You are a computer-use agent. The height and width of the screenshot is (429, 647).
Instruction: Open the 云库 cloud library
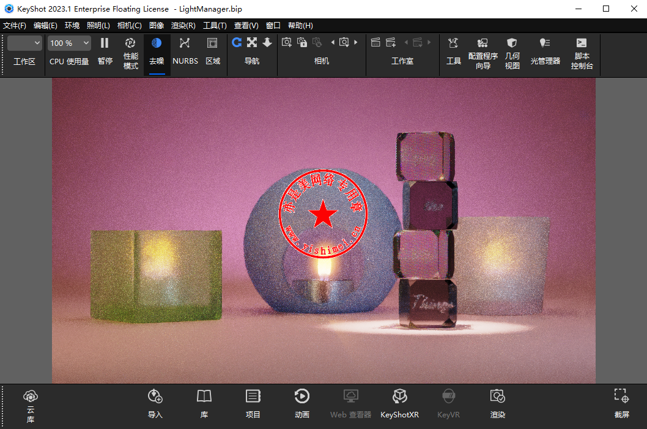click(x=31, y=407)
